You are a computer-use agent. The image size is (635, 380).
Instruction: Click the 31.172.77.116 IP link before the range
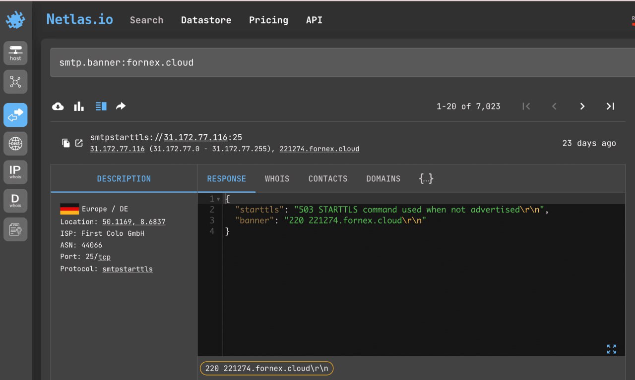pos(118,149)
